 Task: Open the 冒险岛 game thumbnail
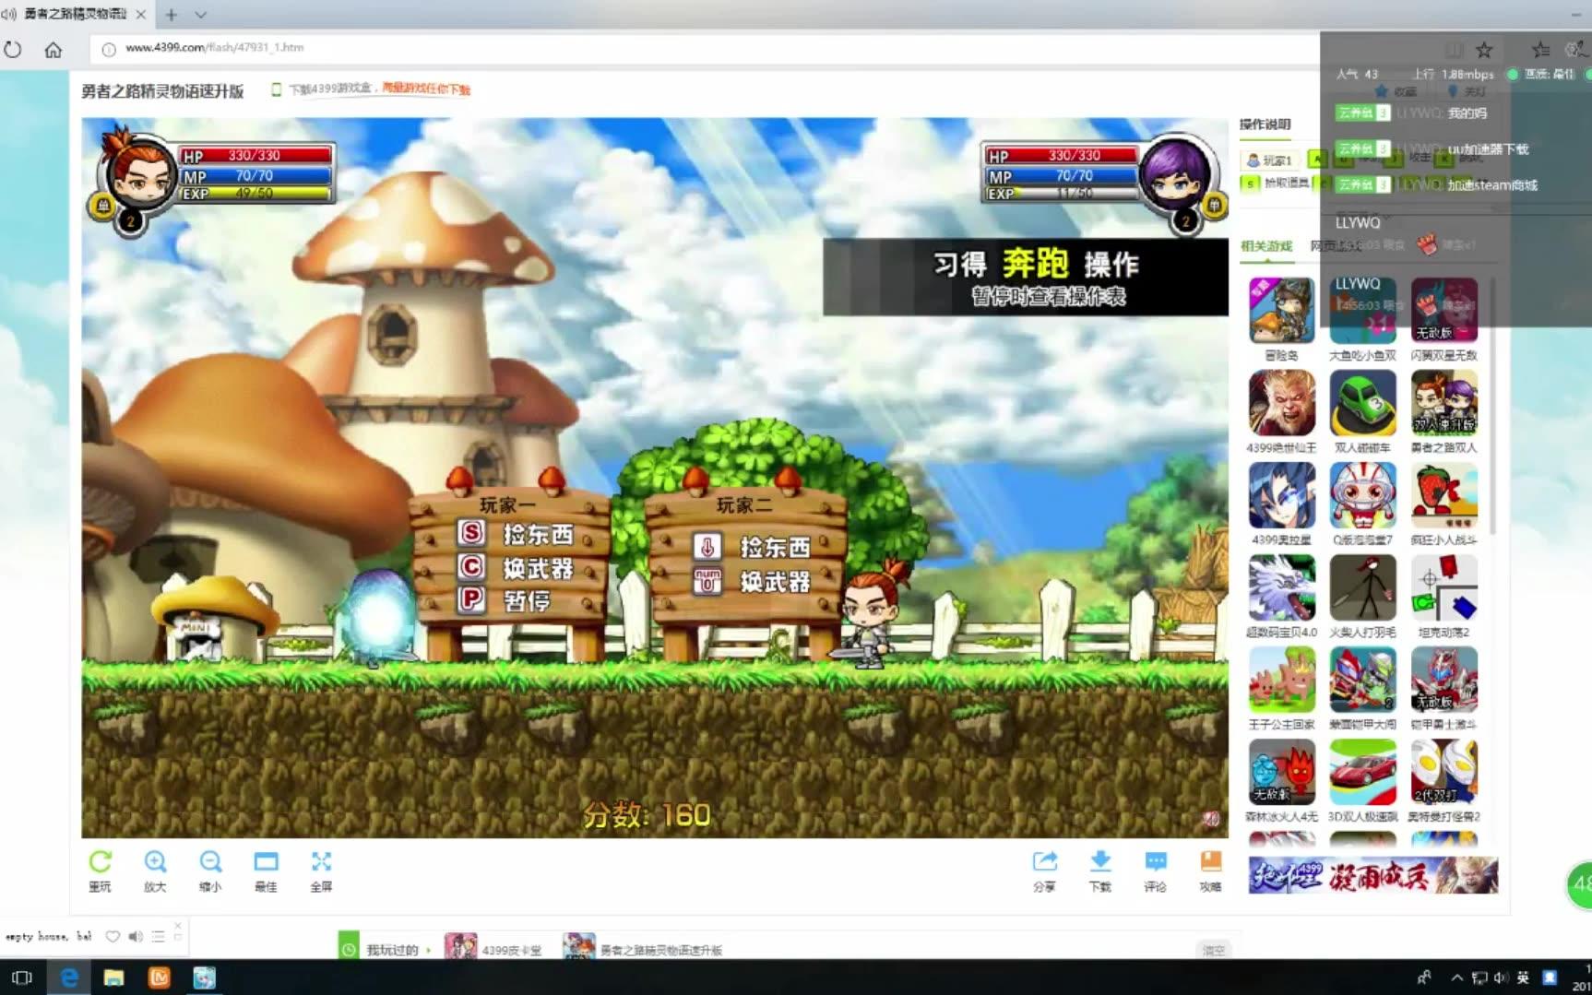pyautogui.click(x=1282, y=312)
